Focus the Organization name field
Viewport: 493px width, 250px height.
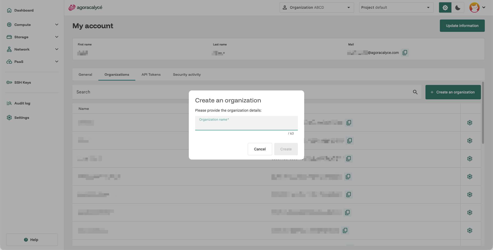[246, 123]
